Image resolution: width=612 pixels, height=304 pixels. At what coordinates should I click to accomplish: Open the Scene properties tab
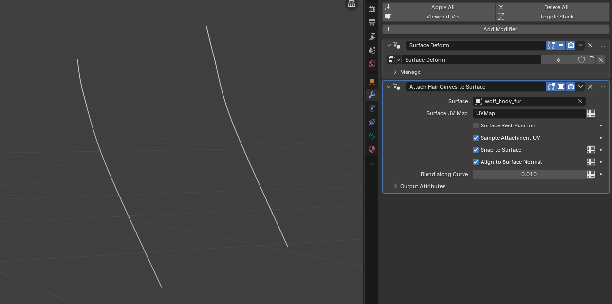pos(372,50)
